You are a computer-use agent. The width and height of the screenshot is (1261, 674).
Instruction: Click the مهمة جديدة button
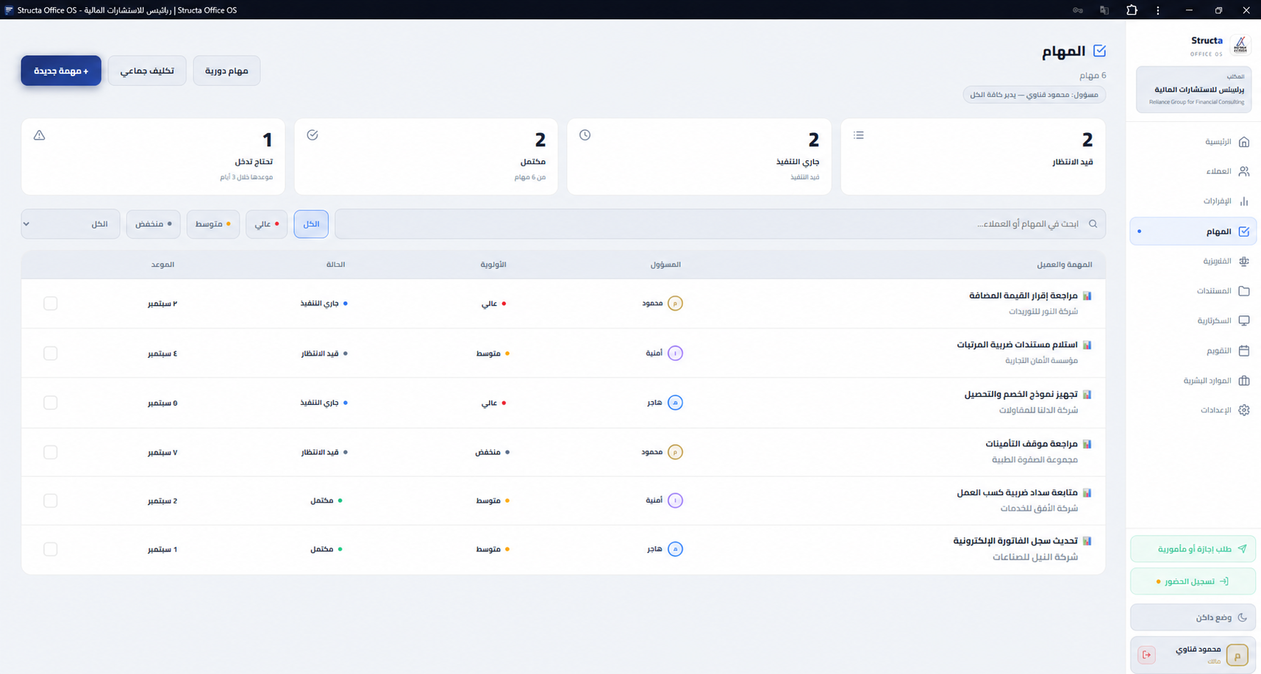(61, 71)
